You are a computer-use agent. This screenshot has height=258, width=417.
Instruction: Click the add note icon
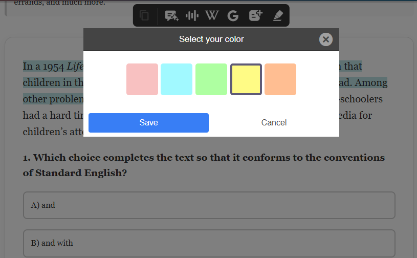point(255,16)
